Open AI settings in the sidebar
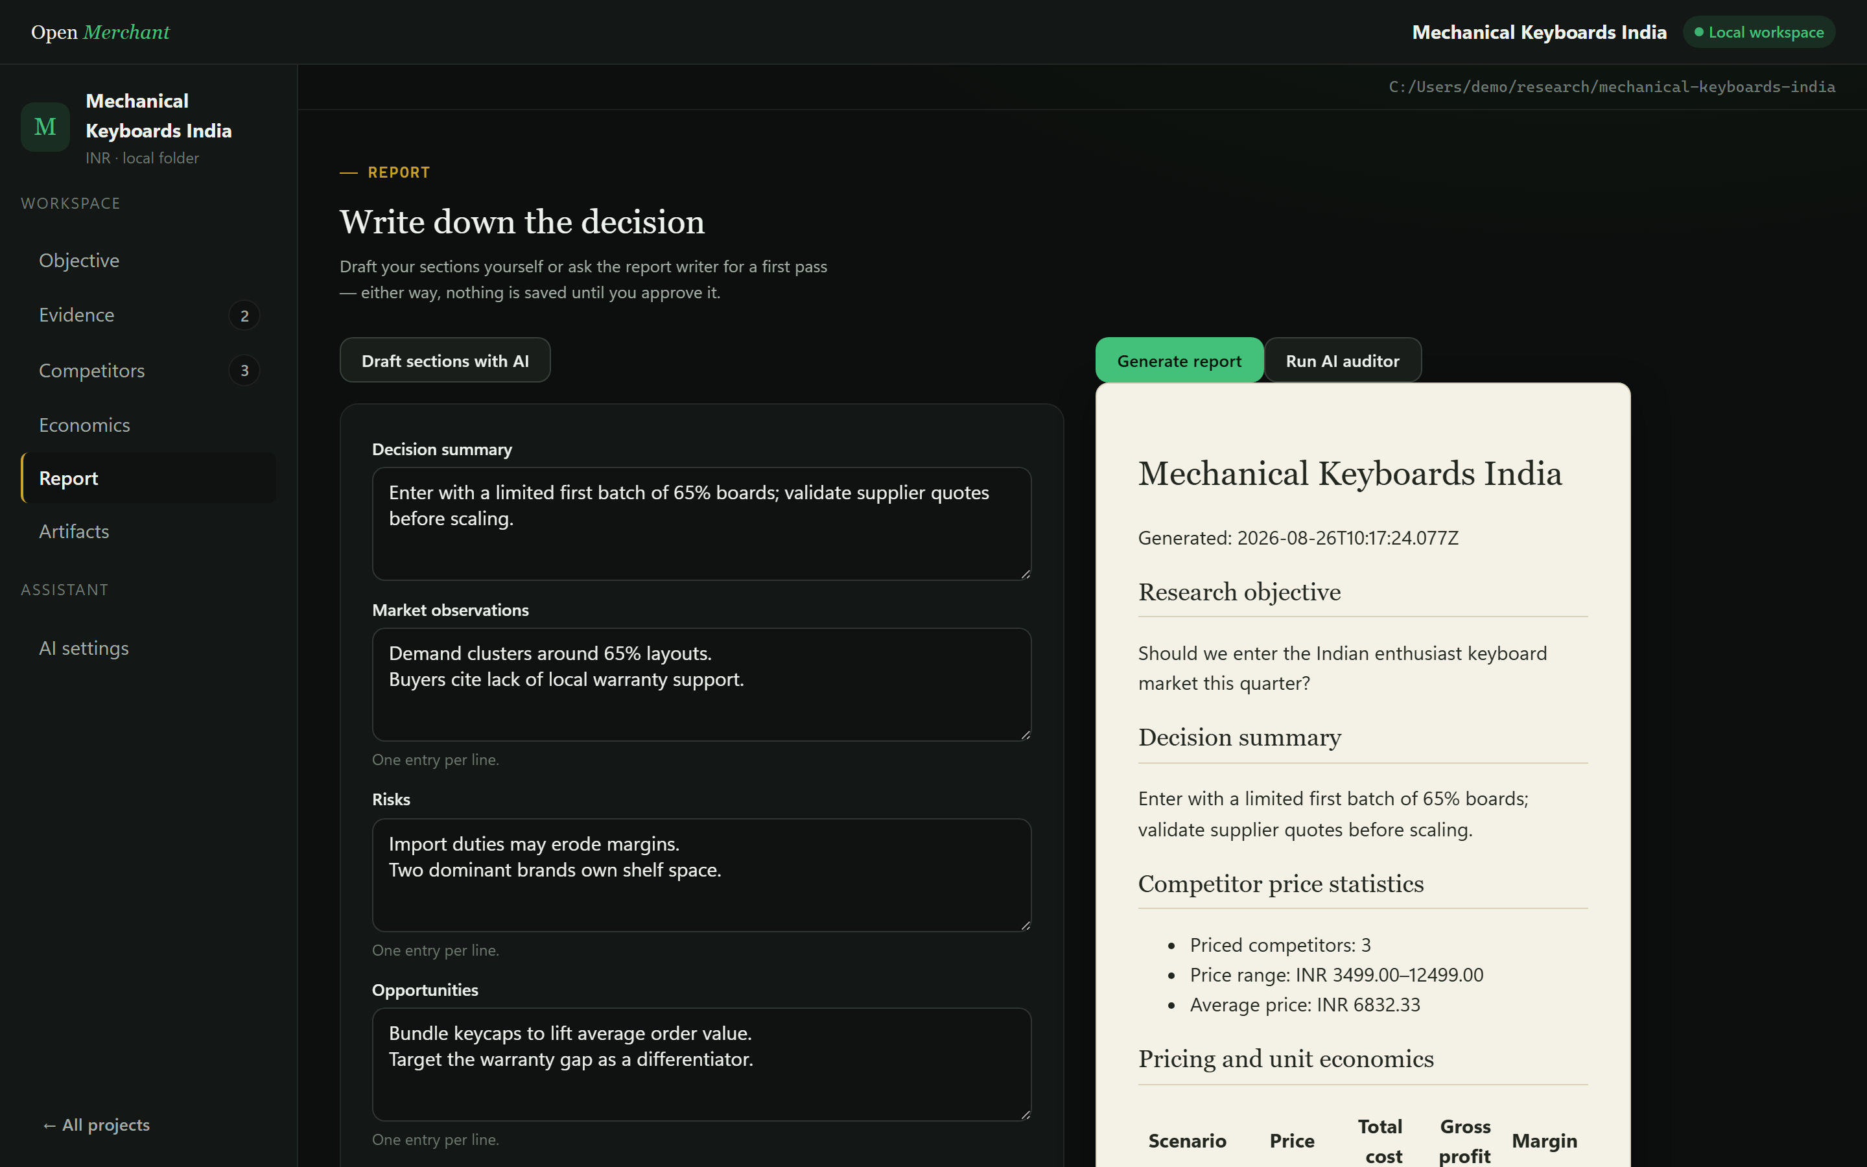 click(x=148, y=648)
